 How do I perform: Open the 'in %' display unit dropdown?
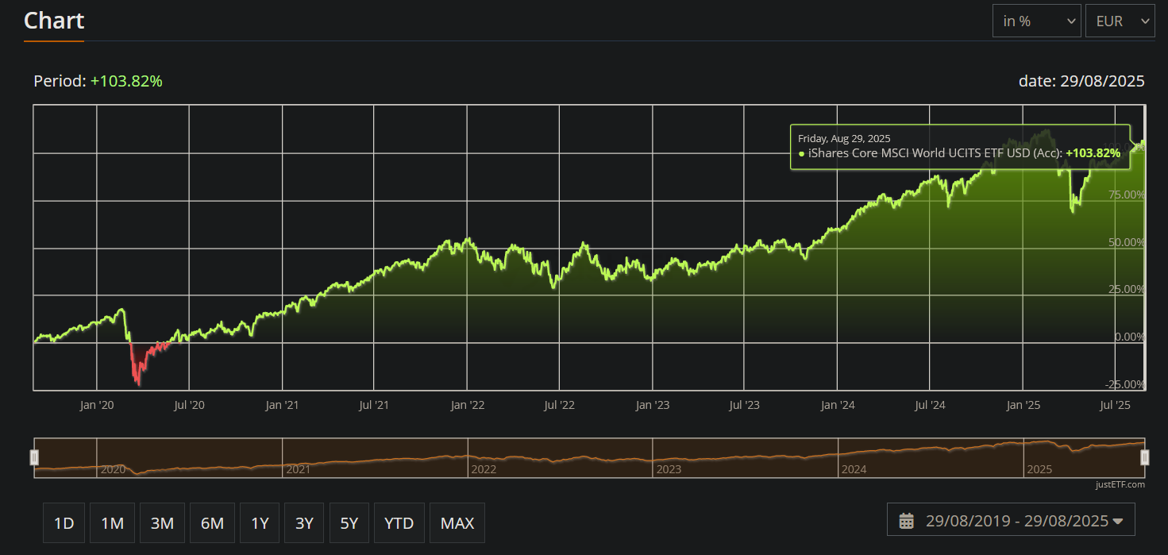[x=1036, y=21]
